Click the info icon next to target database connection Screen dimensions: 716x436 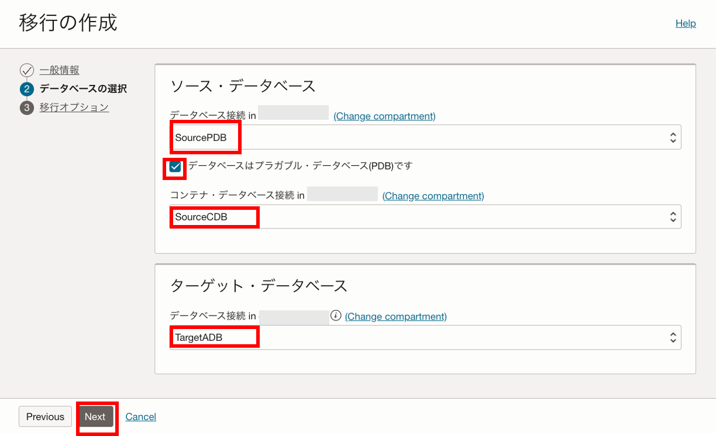coord(335,316)
